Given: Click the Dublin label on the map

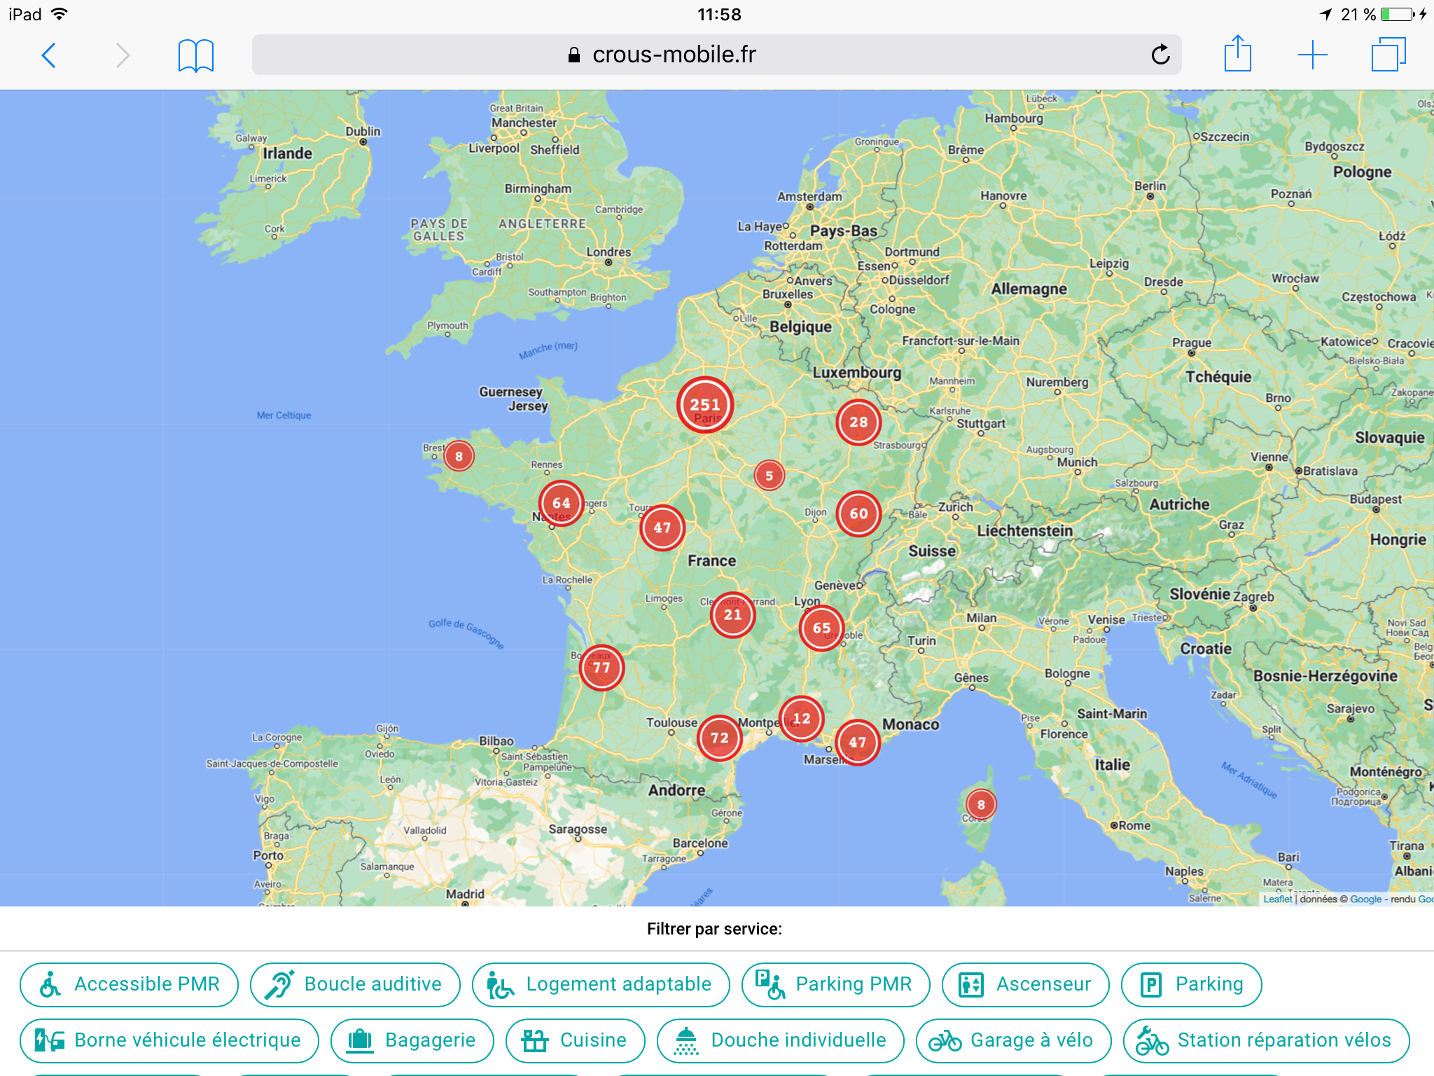Looking at the screenshot, I should pyautogui.click(x=363, y=131).
